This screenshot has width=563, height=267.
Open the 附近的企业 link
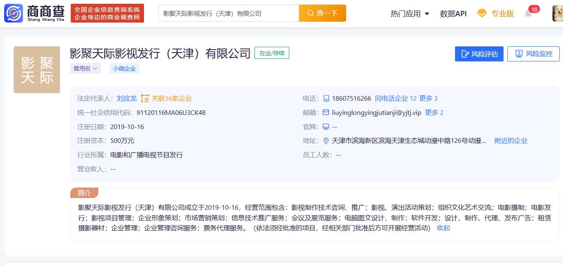[x=511, y=141]
